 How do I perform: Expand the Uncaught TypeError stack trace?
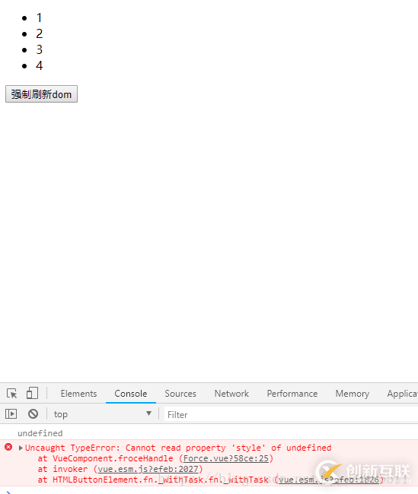coord(21,448)
